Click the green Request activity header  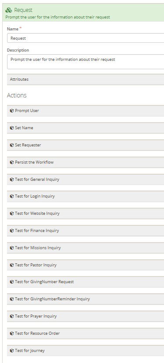[x=83, y=13]
